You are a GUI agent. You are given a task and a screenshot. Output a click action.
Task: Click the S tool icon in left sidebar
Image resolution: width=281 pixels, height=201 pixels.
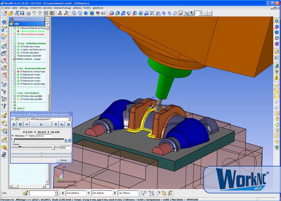4,84
